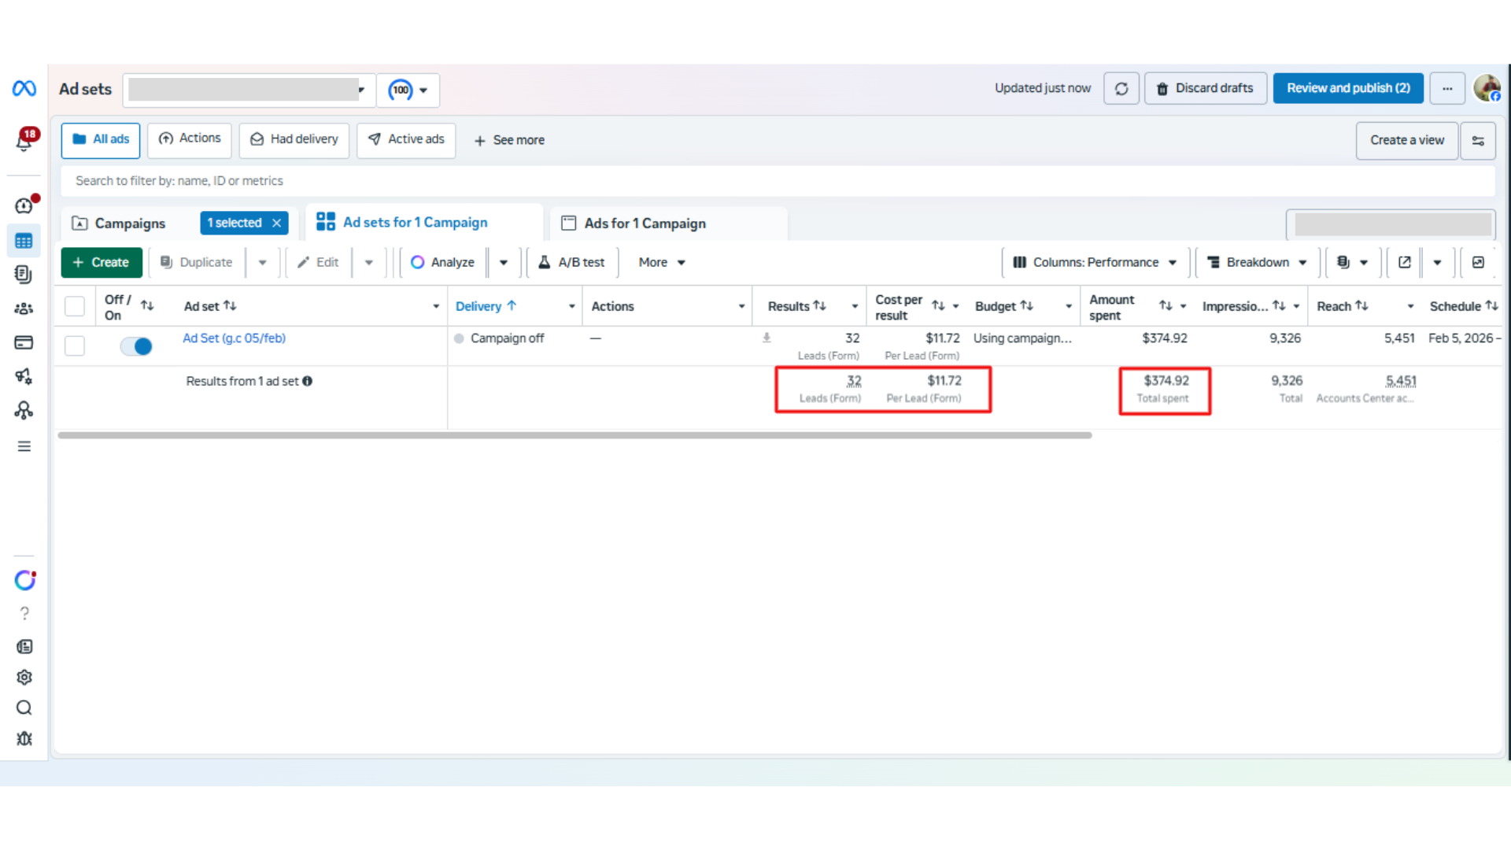Open the More dropdown menu
This screenshot has width=1511, height=850.
661,262
